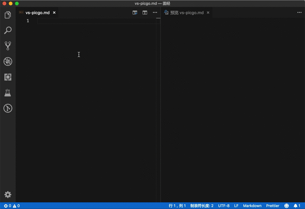Close the window with red button
The image size is (305, 209).
click(4, 3)
